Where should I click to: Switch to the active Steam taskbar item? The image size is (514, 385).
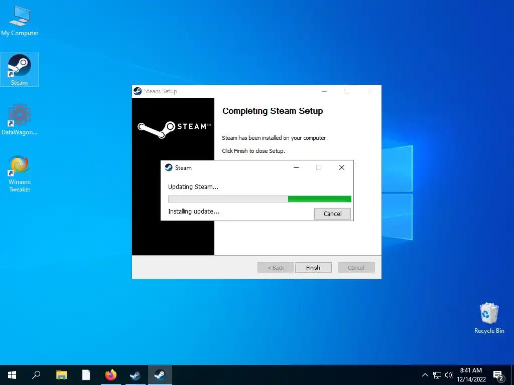click(x=160, y=375)
